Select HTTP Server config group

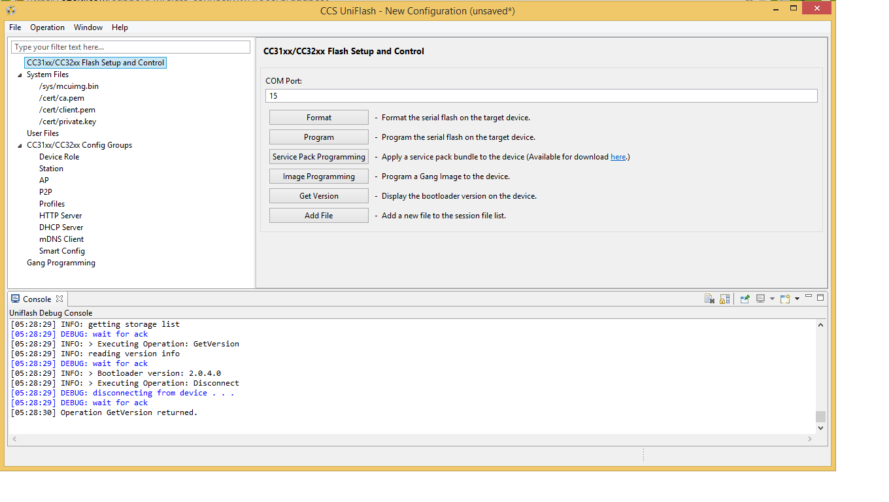(x=60, y=216)
